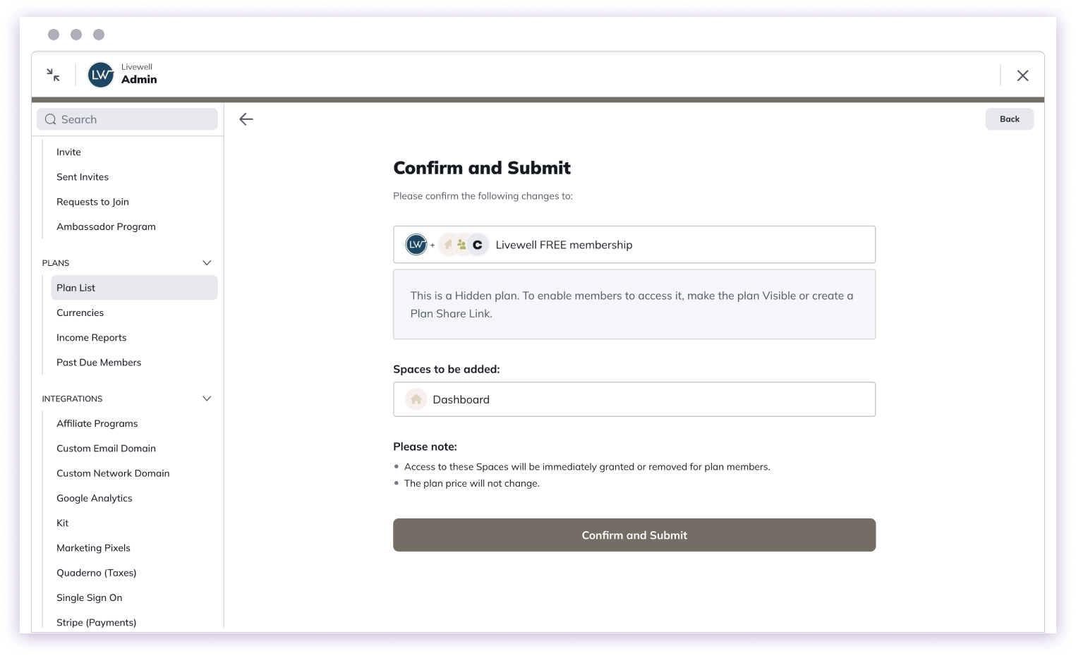Select Plan List in the sidebar
1076x656 pixels.
75,287
